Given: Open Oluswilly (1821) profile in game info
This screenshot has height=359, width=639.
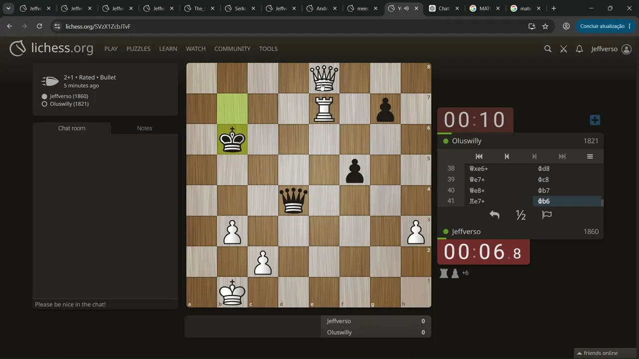Looking at the screenshot, I should point(69,104).
